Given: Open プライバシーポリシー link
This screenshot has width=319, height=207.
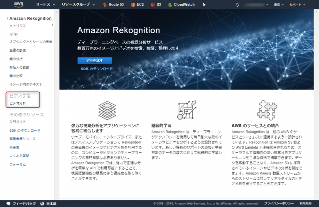Looking at the screenshot, I should [x=279, y=203].
